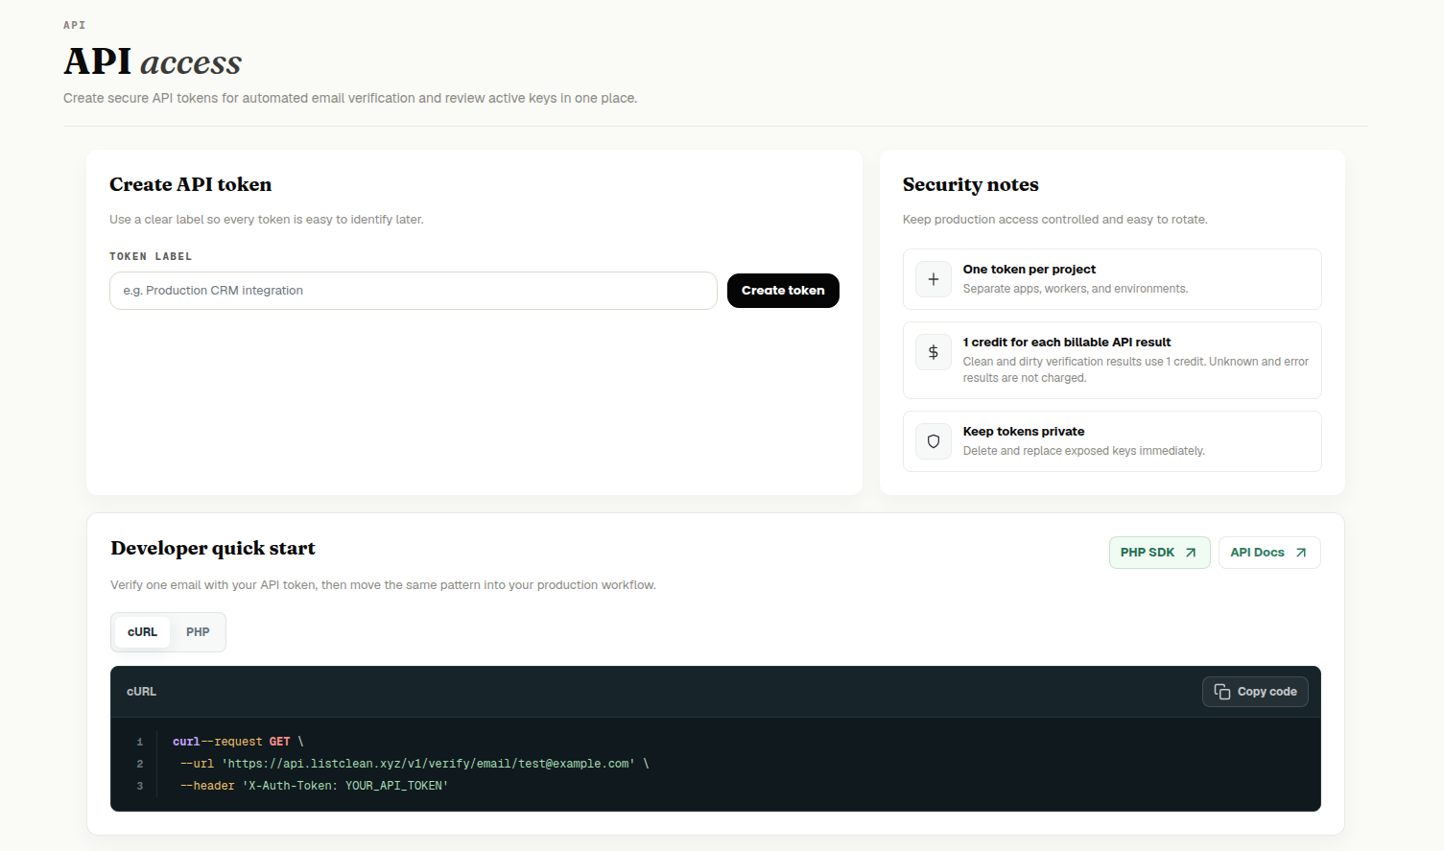Open the API Docs link
Viewport: 1444px width, 851px height.
pos(1269,553)
